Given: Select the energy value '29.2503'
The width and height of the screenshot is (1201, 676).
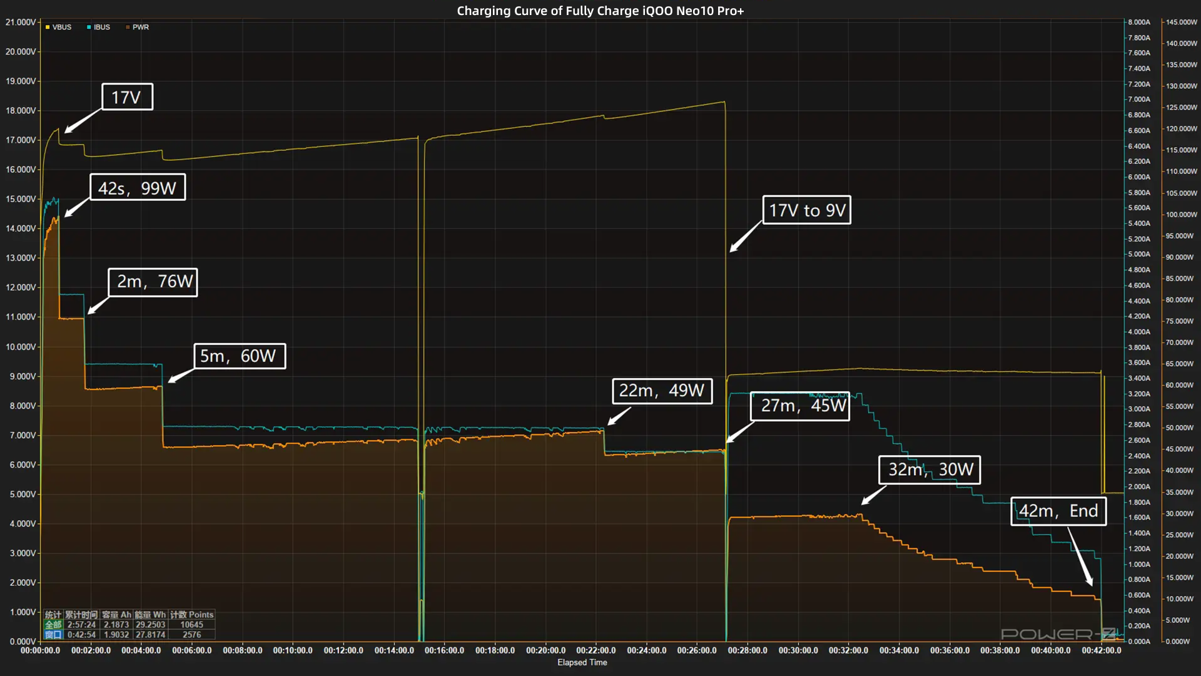Looking at the screenshot, I should 150,625.
